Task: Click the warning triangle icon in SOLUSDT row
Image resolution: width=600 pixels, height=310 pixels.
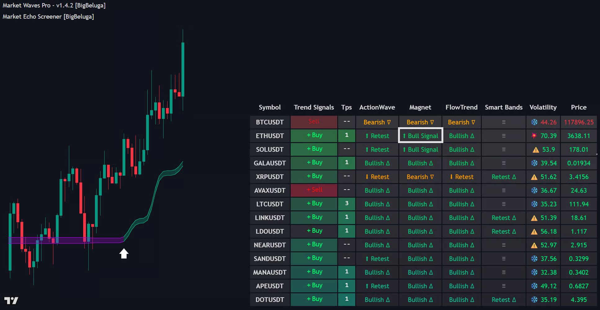Action: point(536,150)
